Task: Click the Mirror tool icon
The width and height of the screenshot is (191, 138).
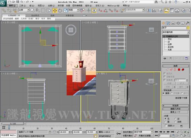Action: click(x=149, y=10)
